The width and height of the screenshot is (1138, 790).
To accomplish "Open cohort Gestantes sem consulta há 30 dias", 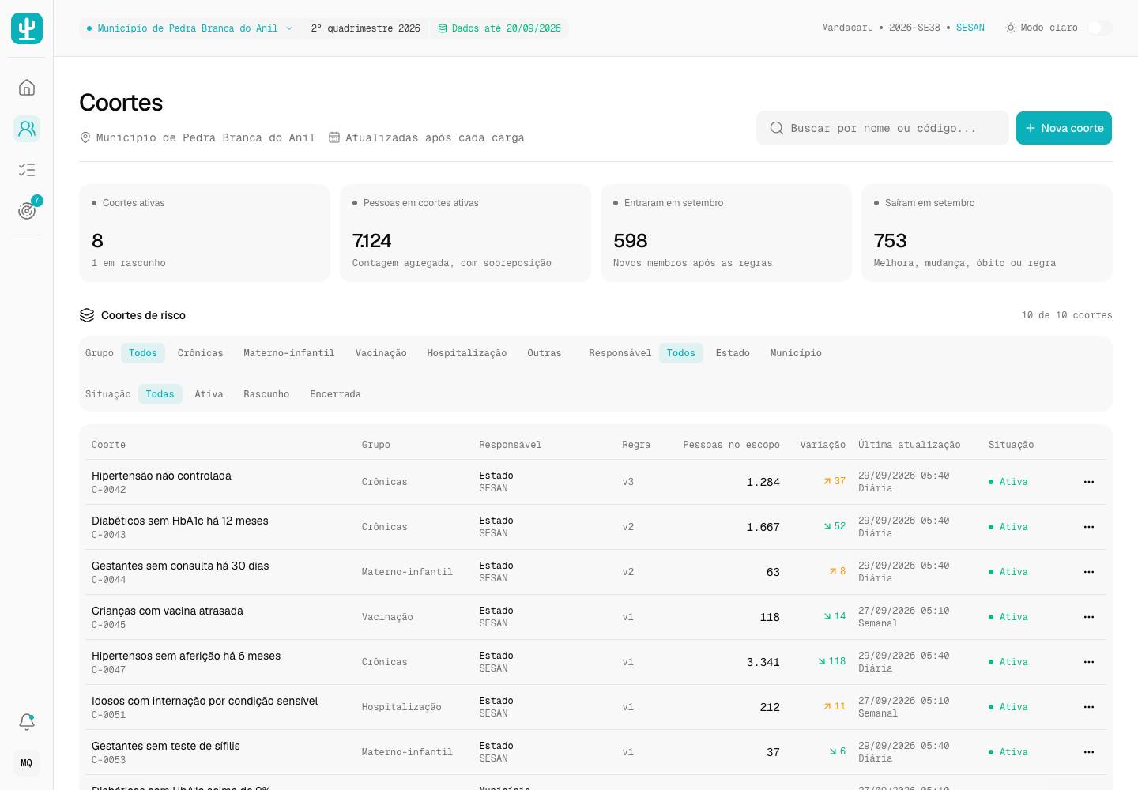I will pos(180,566).
